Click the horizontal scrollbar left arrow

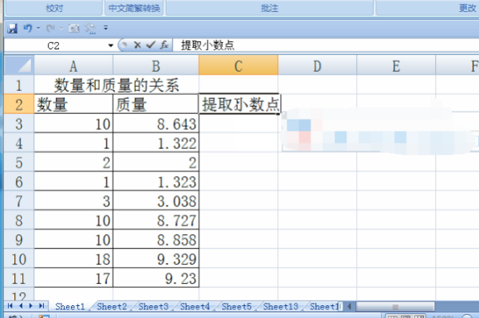pos(349,306)
